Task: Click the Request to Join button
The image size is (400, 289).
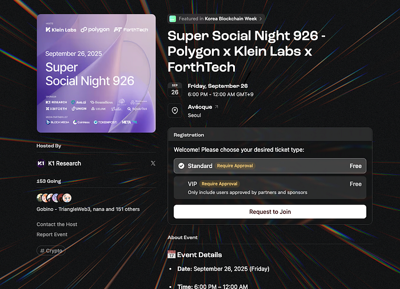Action: [x=270, y=211]
